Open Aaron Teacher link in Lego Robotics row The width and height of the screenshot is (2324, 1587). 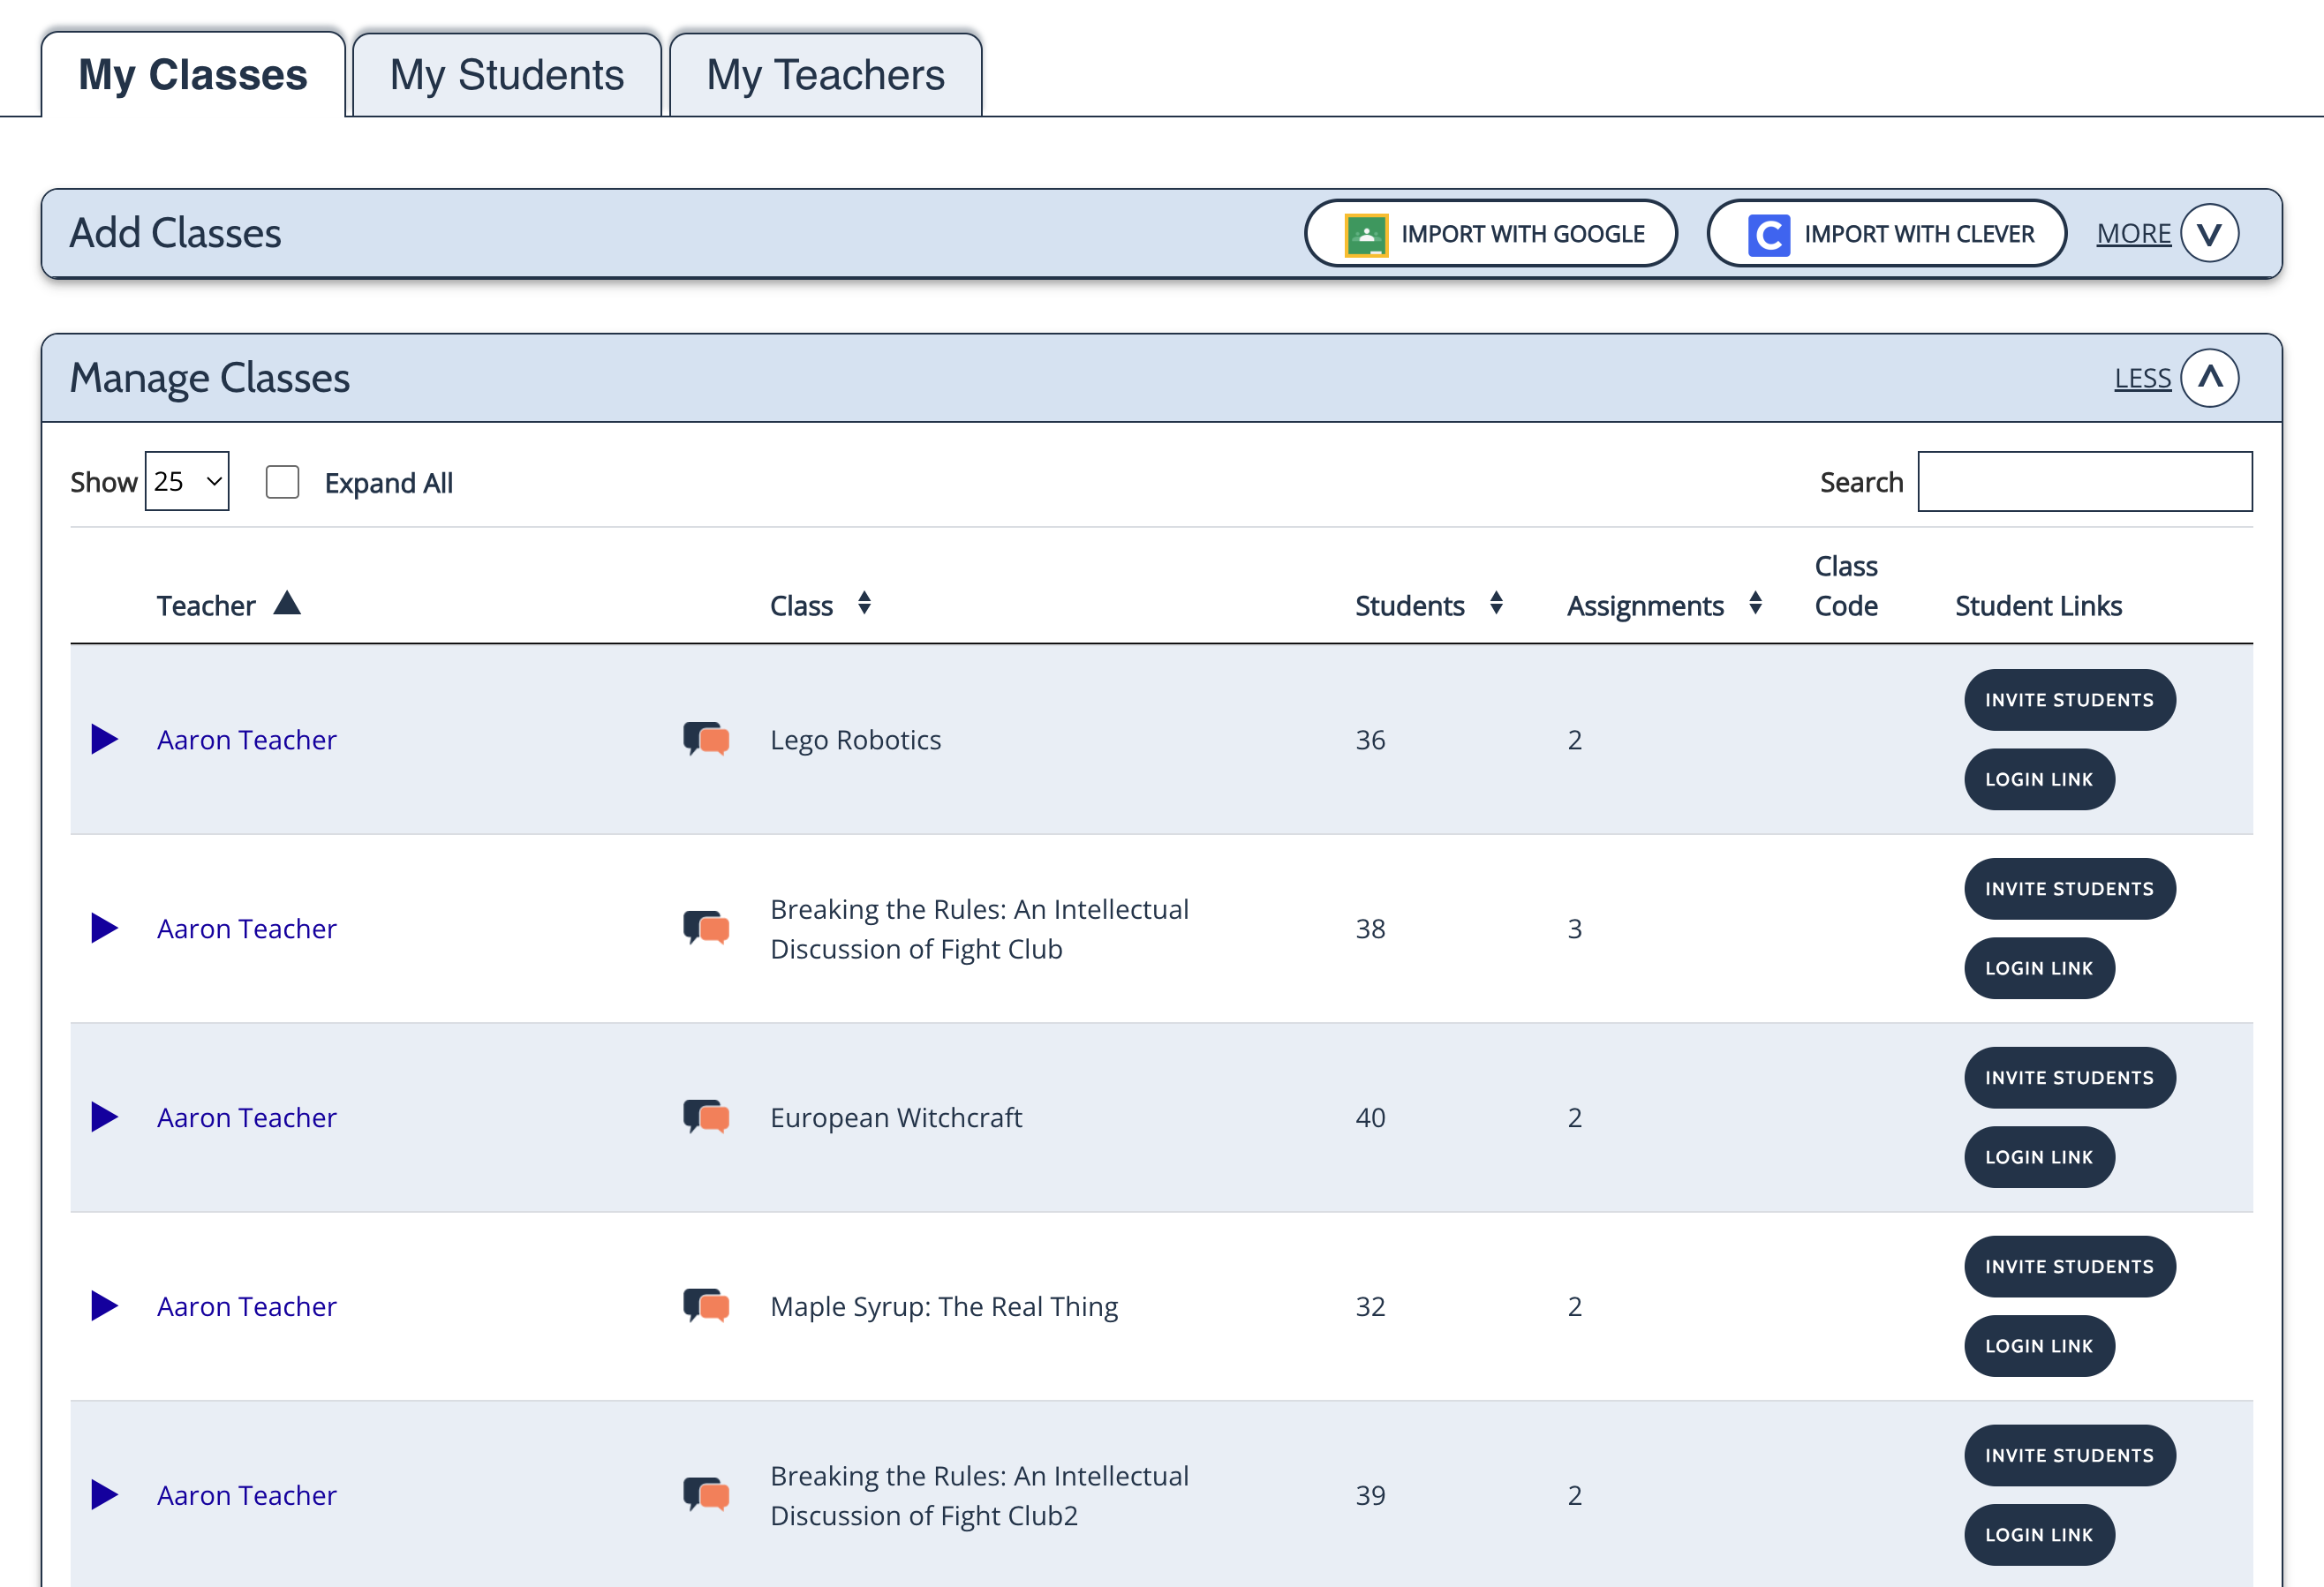(246, 740)
